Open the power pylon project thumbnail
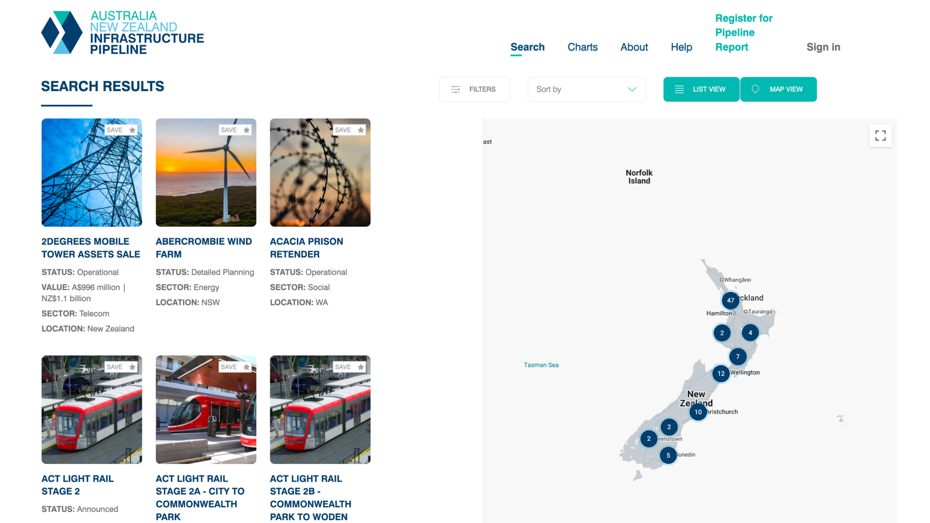This screenshot has width=930, height=523. pyautogui.click(x=92, y=173)
